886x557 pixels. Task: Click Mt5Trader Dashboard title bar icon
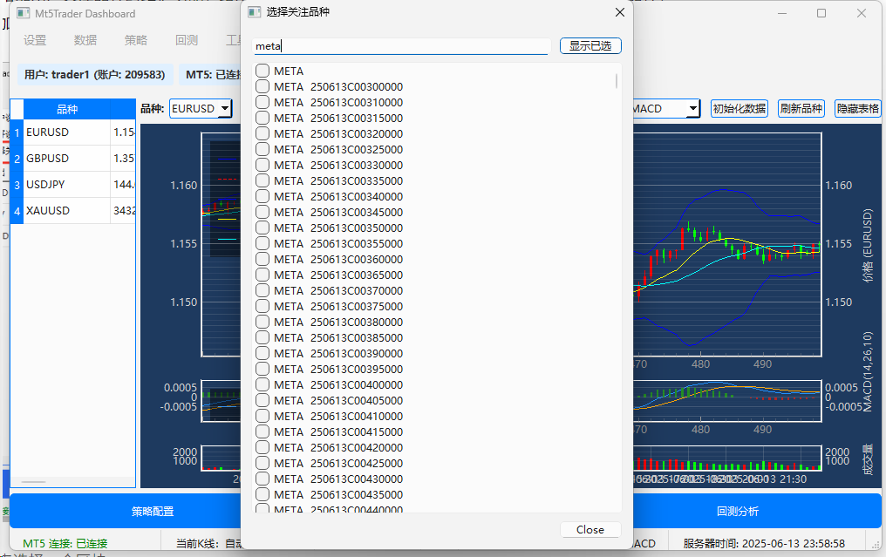point(24,13)
